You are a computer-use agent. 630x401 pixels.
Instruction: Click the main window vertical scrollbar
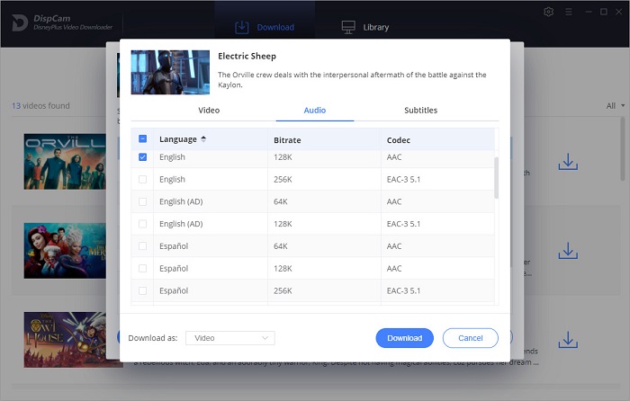coord(623,148)
